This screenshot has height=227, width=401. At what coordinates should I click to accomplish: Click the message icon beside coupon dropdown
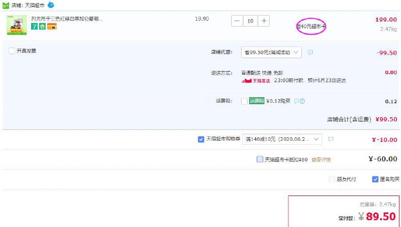click(x=331, y=139)
